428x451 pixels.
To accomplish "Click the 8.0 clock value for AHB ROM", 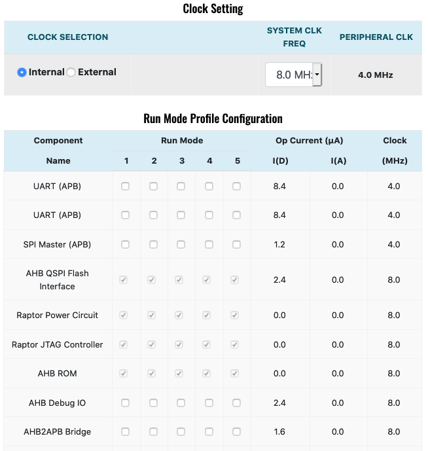I will click(394, 373).
